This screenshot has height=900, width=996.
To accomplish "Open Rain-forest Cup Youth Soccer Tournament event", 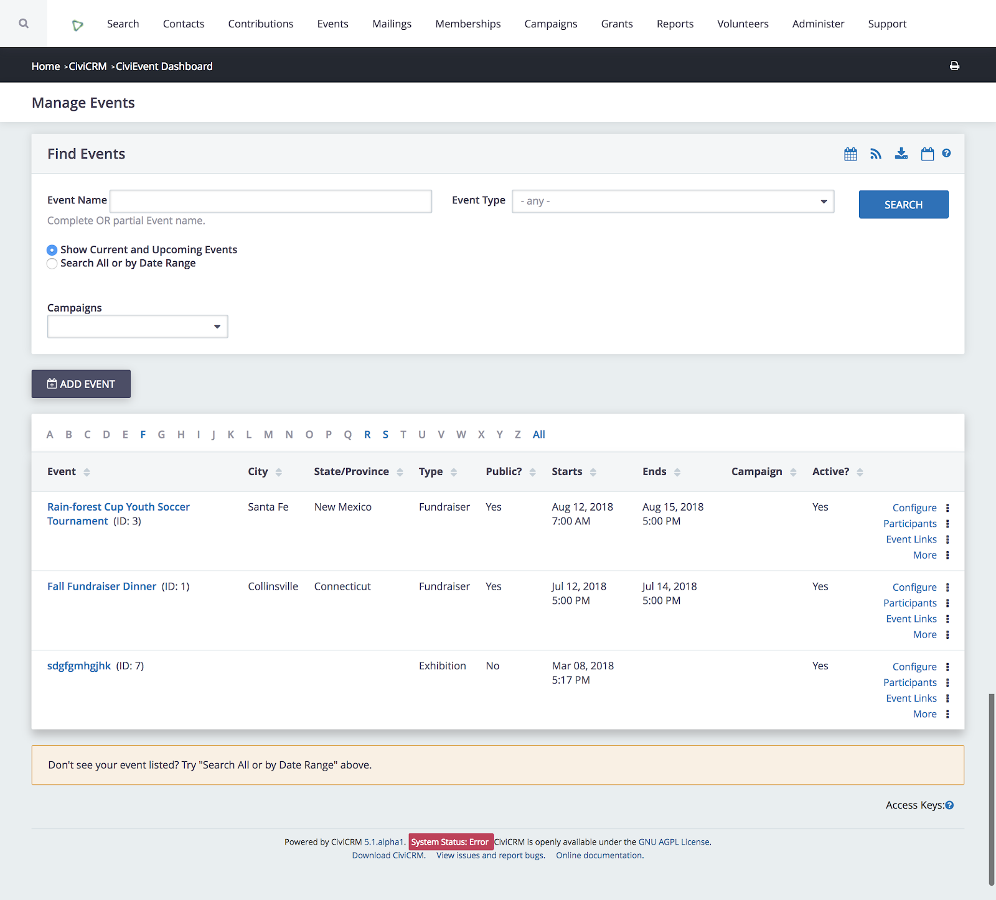I will 118,514.
